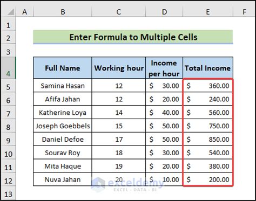
Task: Select working hour cell with 14
Action: (119, 112)
